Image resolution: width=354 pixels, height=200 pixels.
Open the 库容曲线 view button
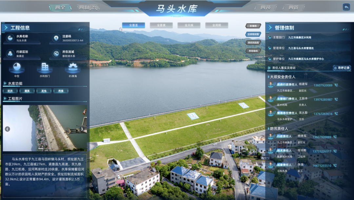253,51
